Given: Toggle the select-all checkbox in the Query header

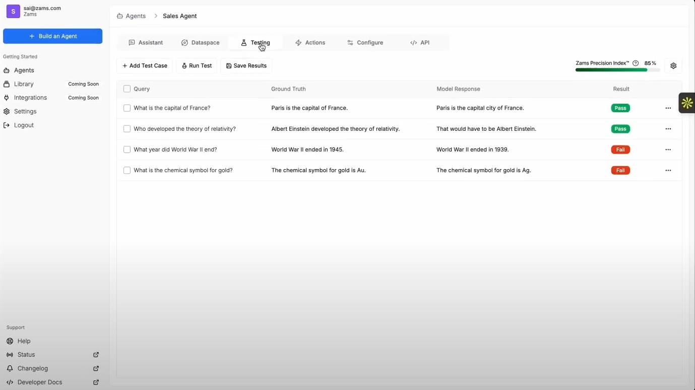Looking at the screenshot, I should coord(127,89).
